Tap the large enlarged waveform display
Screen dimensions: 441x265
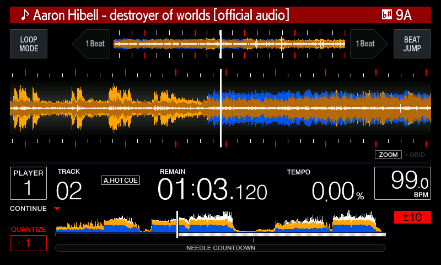click(x=220, y=108)
